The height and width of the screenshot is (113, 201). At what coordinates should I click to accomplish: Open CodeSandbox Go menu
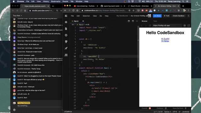[x=101, y=16]
